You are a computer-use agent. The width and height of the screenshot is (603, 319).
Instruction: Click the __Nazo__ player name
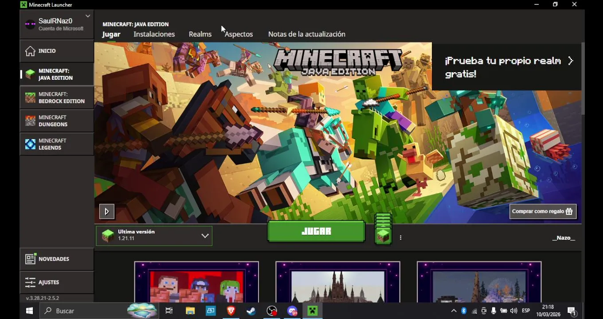click(x=564, y=238)
